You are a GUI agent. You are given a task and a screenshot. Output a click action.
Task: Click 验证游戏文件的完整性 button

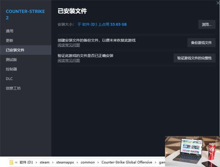(194, 58)
